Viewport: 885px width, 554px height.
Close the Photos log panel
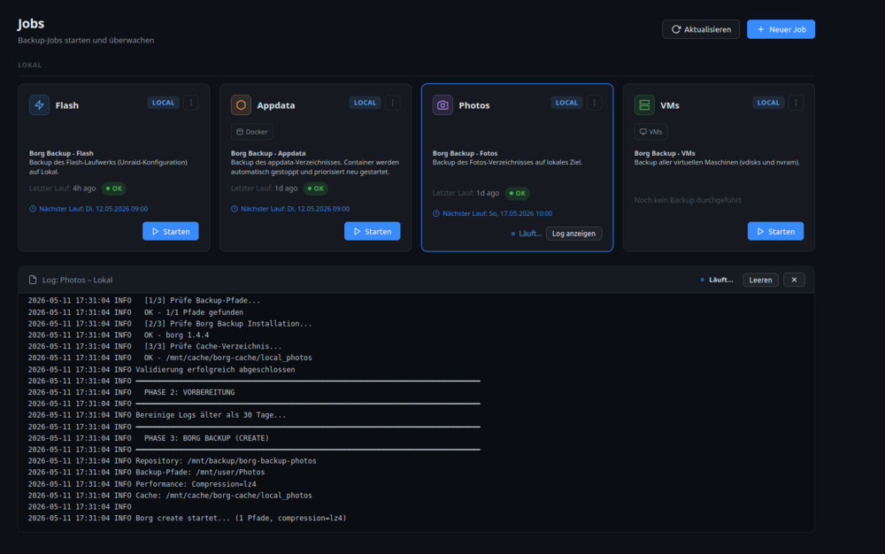pos(794,280)
